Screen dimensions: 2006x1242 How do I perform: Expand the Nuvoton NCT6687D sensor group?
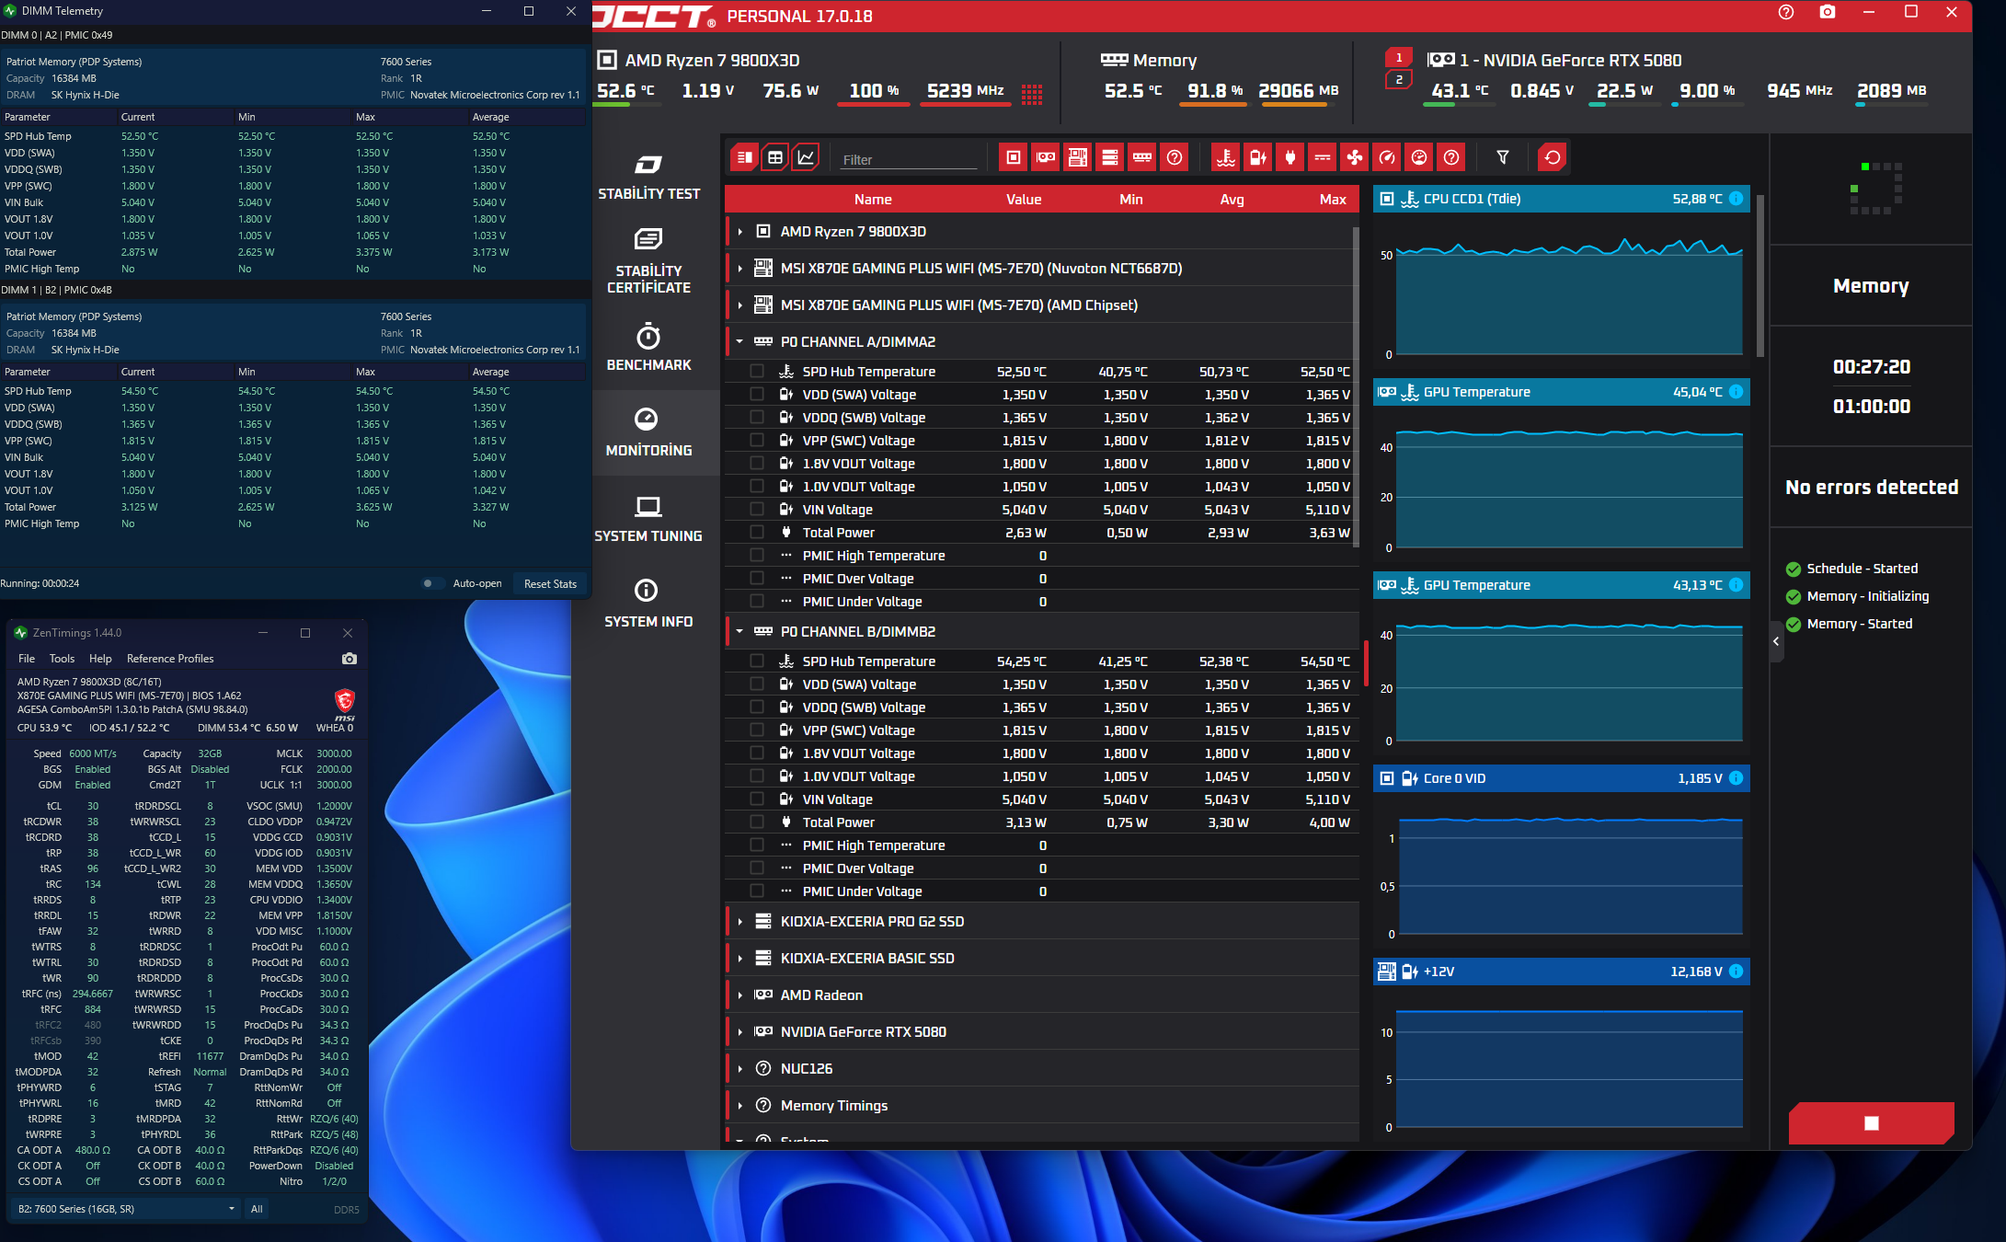click(739, 269)
